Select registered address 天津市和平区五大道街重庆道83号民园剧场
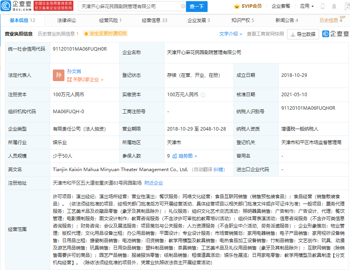Screen dimensions: 350x270 (x=97, y=183)
